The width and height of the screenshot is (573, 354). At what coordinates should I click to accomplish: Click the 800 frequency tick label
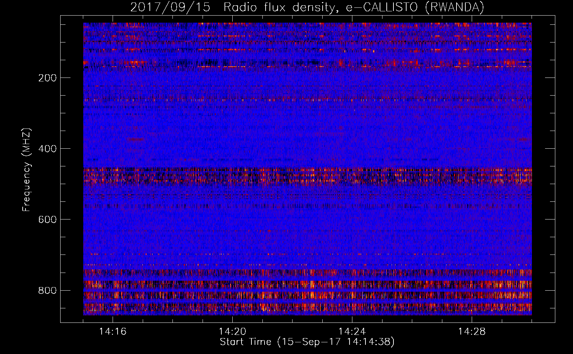pyautogui.click(x=47, y=291)
